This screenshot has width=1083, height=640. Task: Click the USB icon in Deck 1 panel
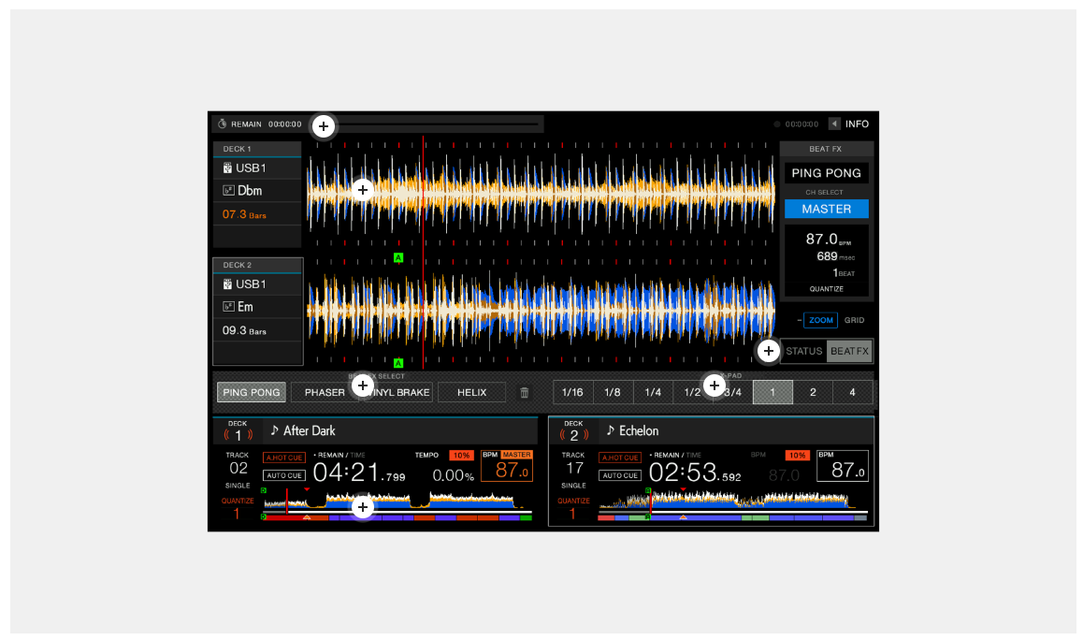click(x=227, y=168)
